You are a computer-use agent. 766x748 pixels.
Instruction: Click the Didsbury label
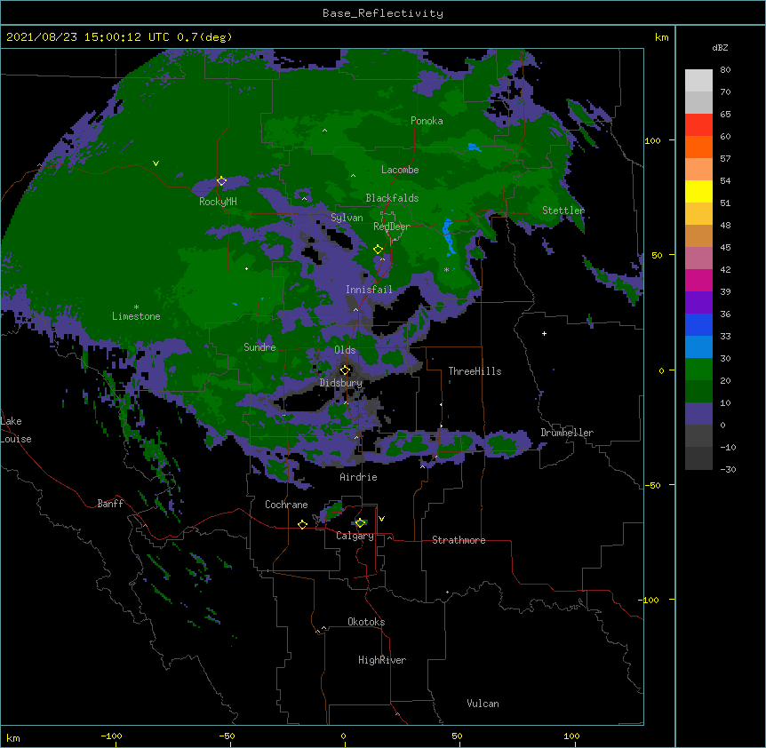[x=341, y=383]
